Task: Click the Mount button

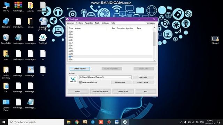Action: click(78, 92)
